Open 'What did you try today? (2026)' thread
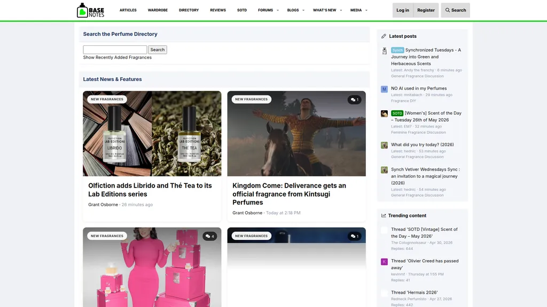547x307 pixels. pos(423,144)
